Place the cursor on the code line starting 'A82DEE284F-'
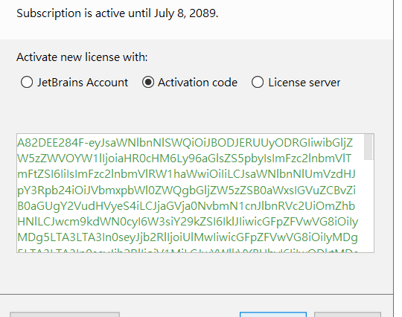 [185, 143]
